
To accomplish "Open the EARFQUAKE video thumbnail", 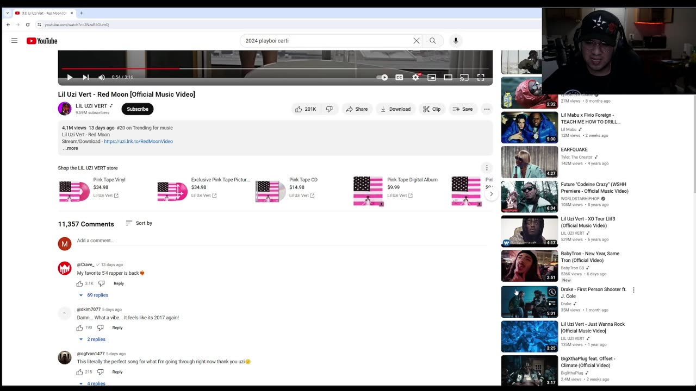I will (529, 162).
